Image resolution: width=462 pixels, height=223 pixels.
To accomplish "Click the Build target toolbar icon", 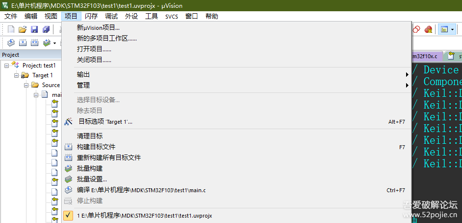I will 23,43.
